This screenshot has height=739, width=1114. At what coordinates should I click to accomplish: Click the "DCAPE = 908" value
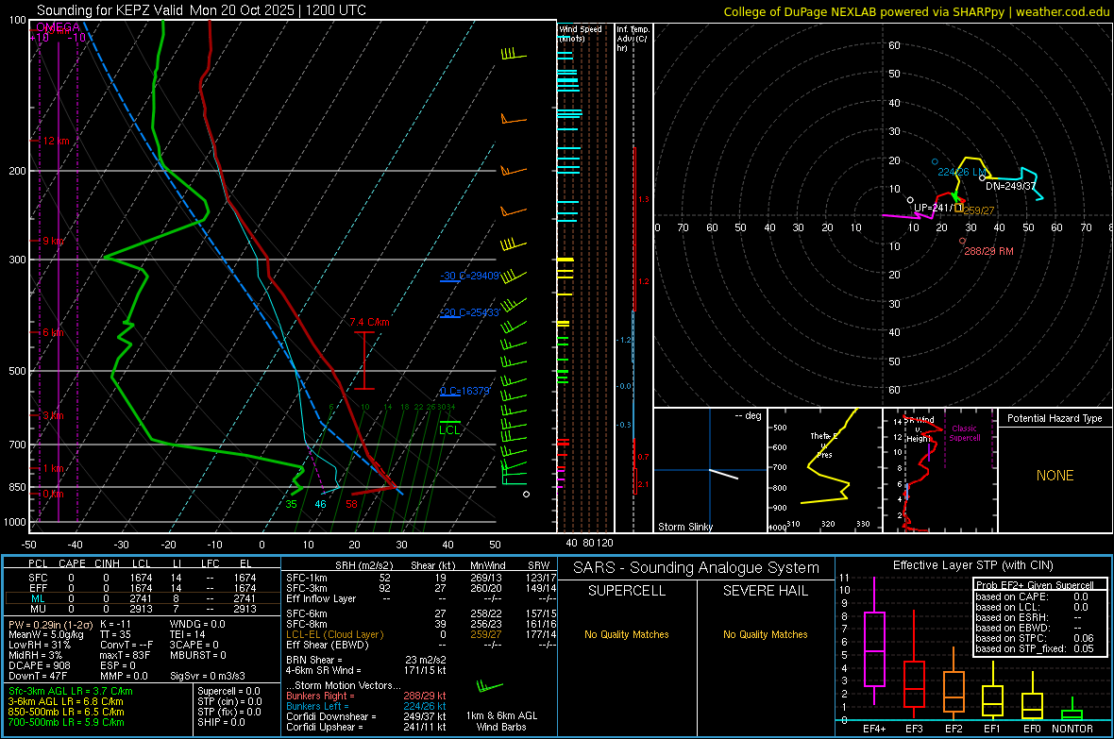(x=39, y=665)
